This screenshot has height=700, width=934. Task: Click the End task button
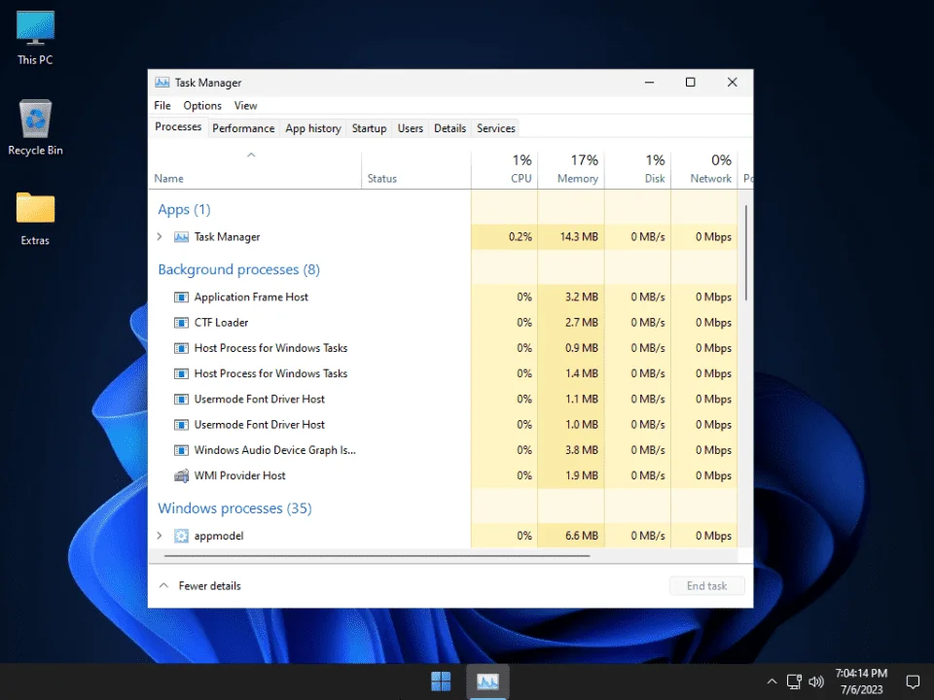pos(706,586)
